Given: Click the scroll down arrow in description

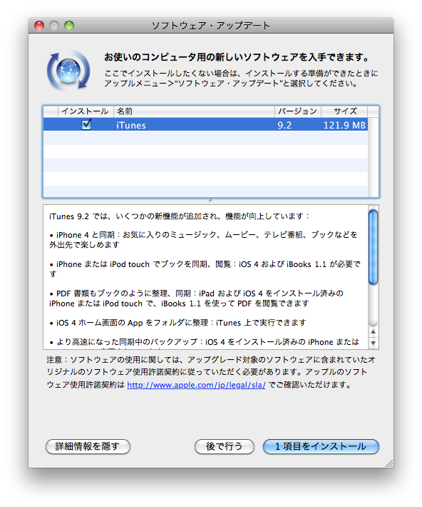Looking at the screenshot, I should tap(374, 343).
